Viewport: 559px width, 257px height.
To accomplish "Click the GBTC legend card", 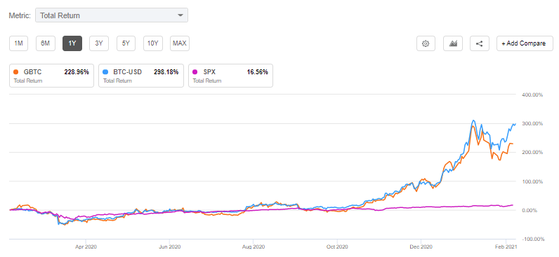I will point(51,76).
